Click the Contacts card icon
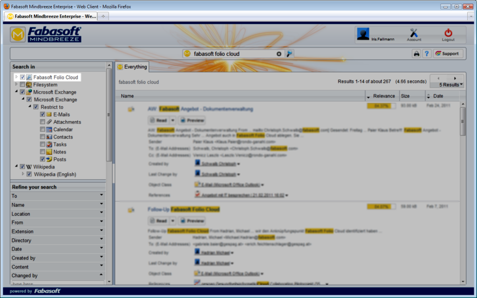 [x=49, y=137]
